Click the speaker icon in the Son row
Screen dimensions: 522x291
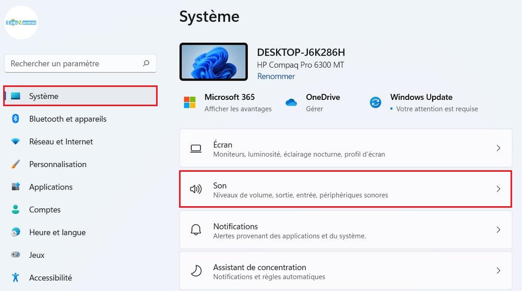196,189
